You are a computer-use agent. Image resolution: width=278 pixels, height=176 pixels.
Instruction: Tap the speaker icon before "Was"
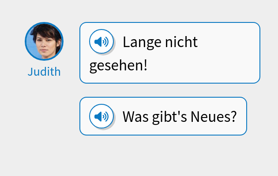point(101,116)
